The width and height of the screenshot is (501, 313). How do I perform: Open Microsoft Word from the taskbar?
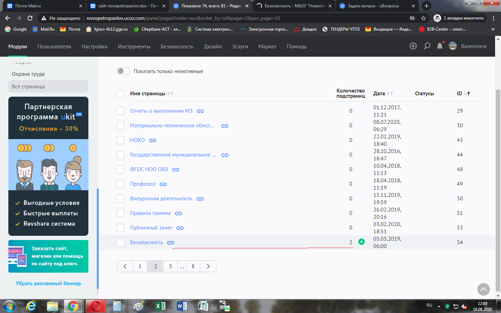tap(182, 306)
